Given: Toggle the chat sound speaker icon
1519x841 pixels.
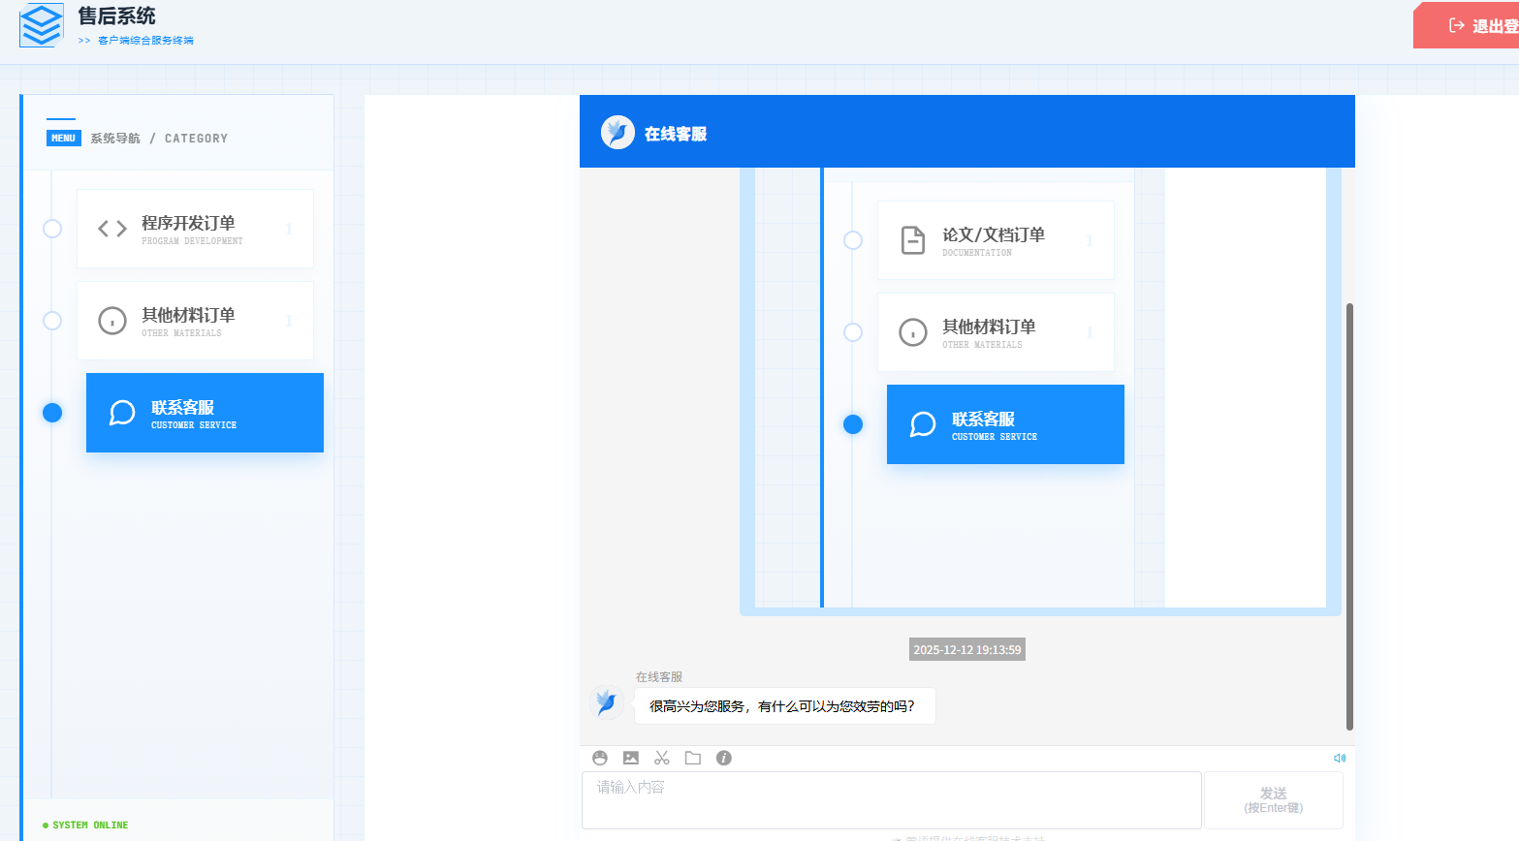Looking at the screenshot, I should [1340, 758].
